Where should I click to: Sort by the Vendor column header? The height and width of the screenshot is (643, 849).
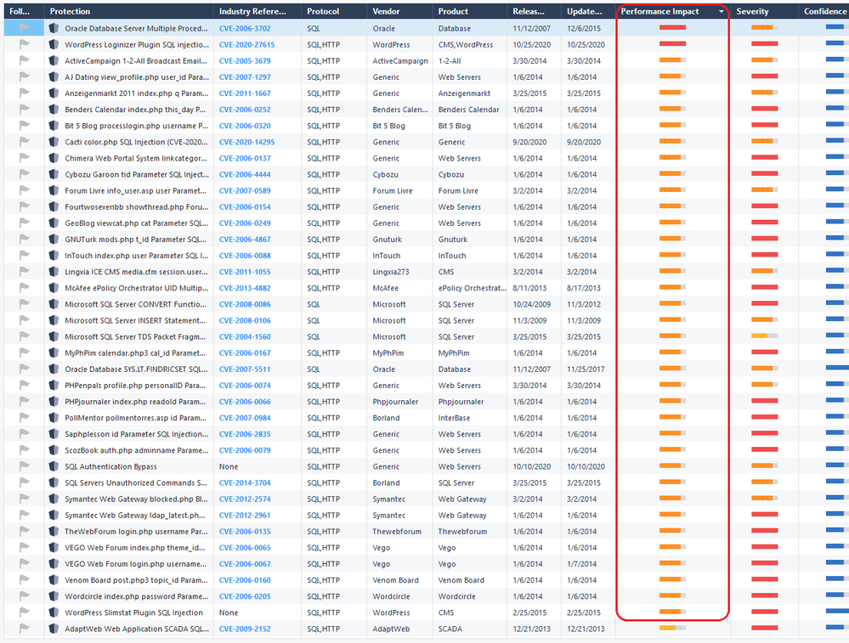coord(399,11)
